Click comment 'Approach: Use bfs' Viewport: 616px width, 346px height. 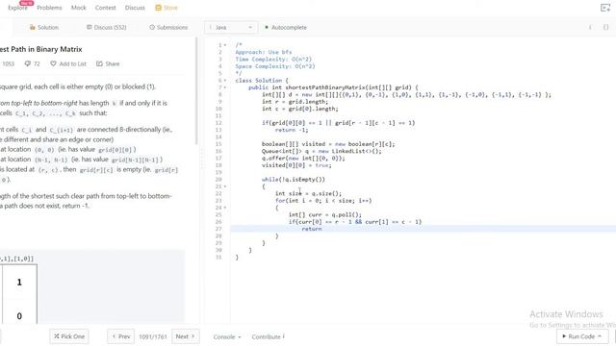pos(263,52)
